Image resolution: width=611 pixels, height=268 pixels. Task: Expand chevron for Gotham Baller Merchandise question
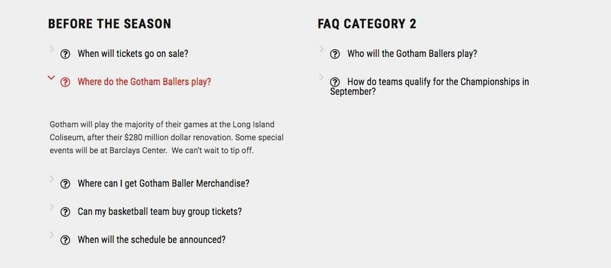click(x=52, y=178)
